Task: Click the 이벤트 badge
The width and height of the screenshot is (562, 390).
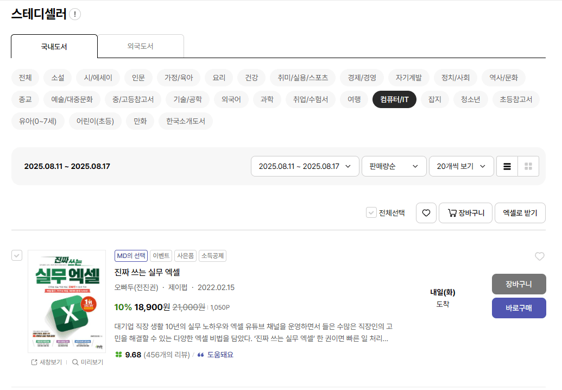Action: (x=161, y=256)
